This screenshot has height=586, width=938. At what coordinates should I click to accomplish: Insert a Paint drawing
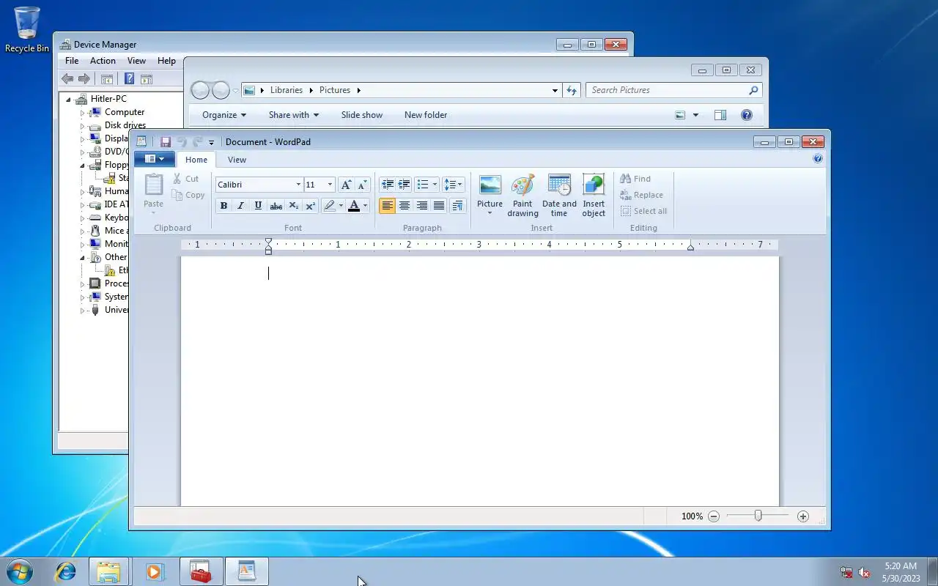pos(522,196)
